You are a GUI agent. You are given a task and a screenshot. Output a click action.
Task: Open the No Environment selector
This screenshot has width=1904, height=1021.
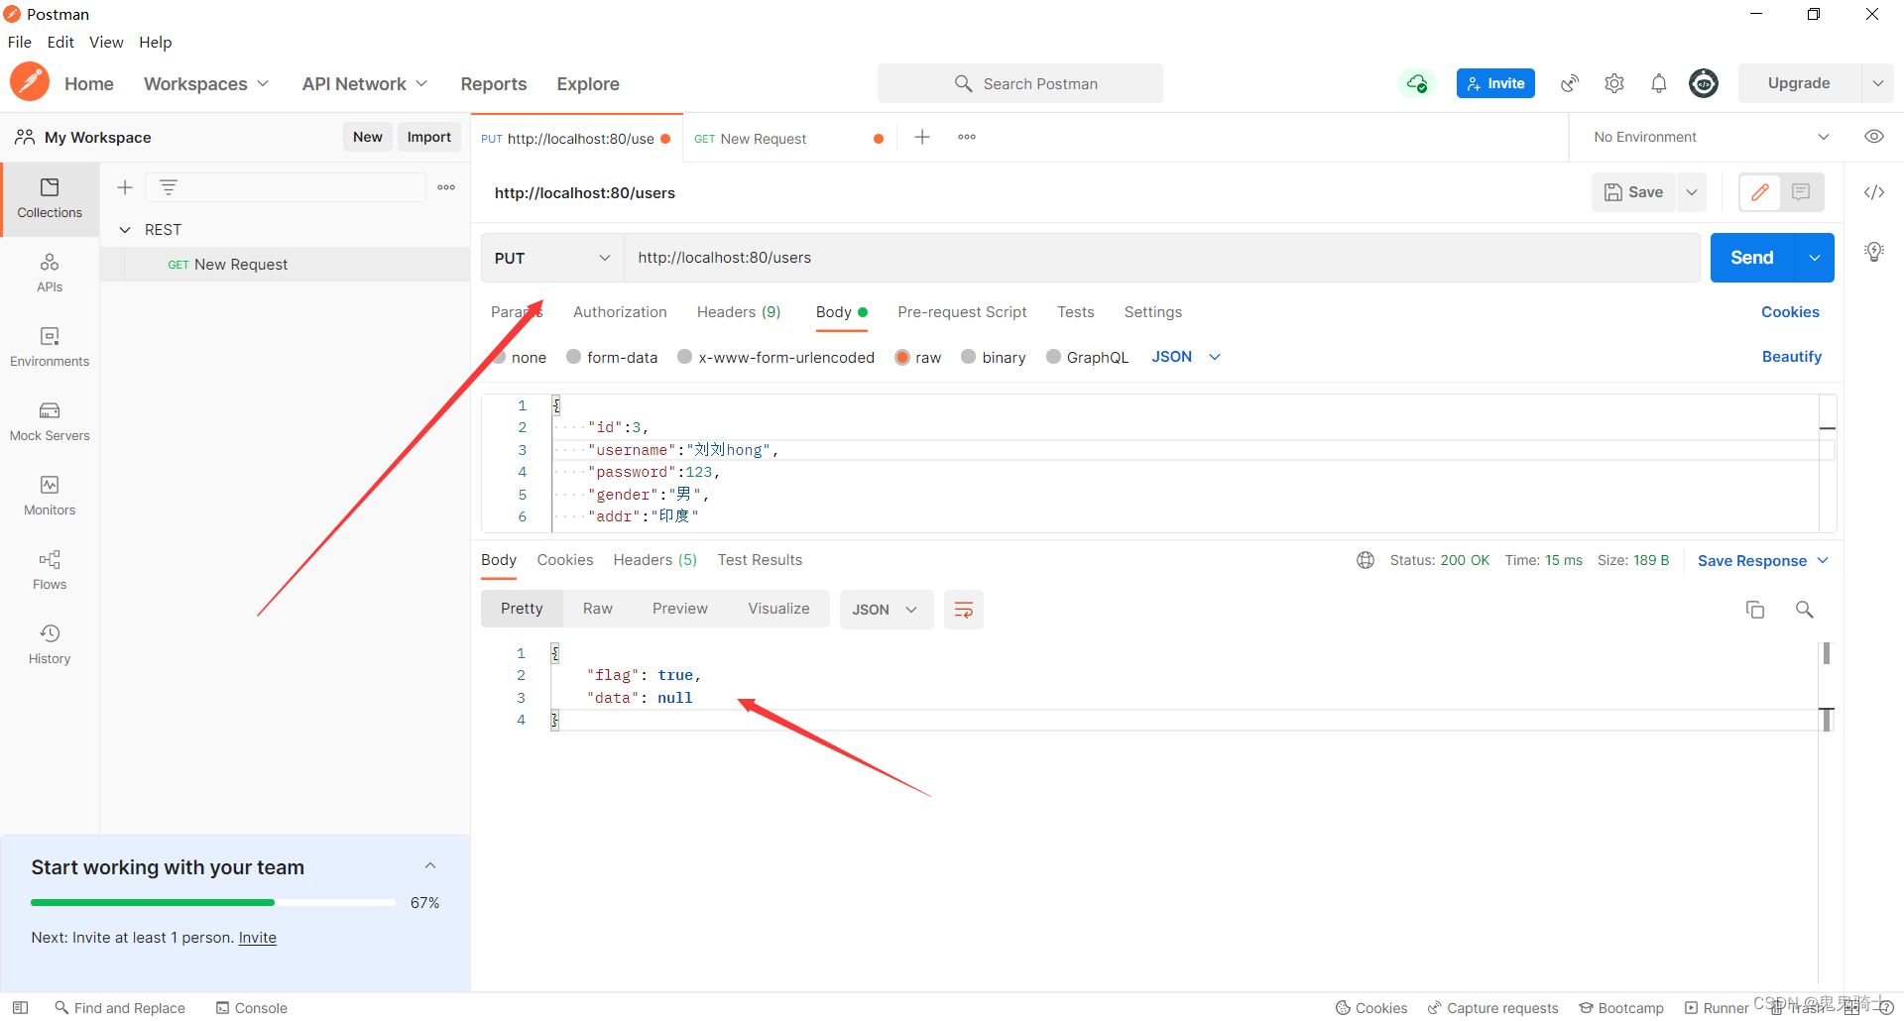[x=1711, y=137]
